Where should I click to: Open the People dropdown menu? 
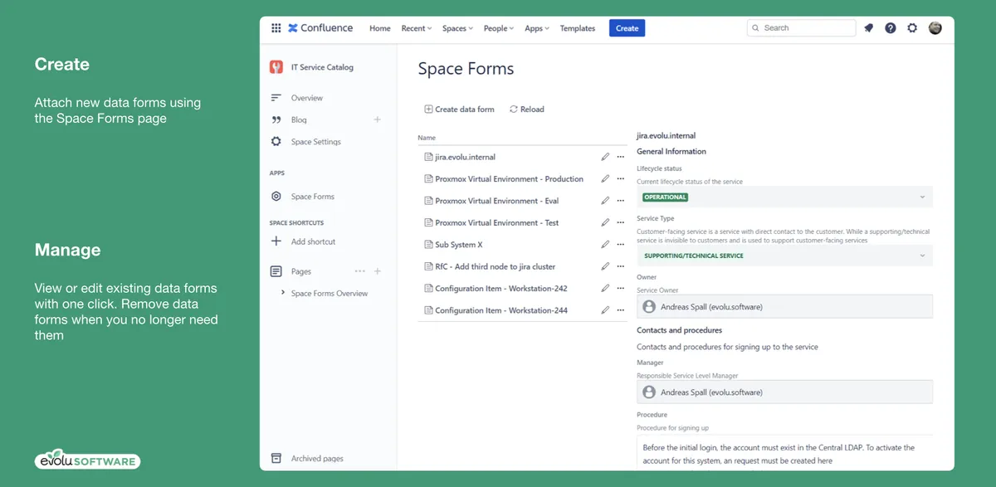[x=499, y=28]
